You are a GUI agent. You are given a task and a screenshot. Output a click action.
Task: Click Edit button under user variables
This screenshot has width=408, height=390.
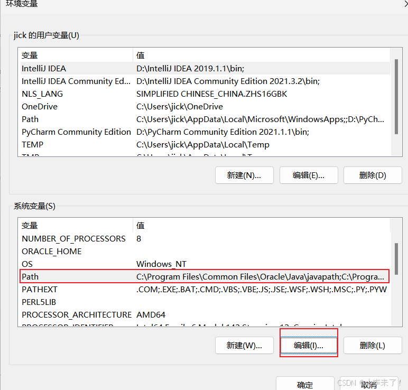[x=309, y=175]
